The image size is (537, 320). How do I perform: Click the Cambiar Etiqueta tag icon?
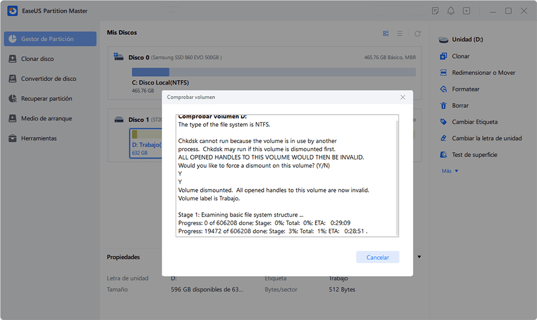(x=444, y=122)
